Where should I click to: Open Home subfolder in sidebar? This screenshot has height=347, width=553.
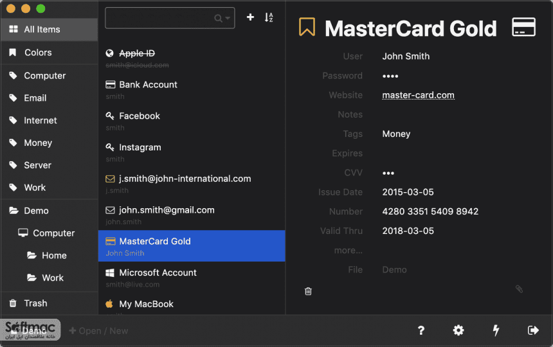(x=50, y=255)
